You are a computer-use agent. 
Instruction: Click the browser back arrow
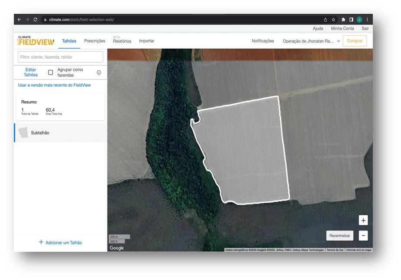pos(19,20)
